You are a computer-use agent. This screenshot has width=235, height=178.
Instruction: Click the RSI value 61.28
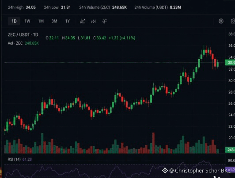tap(27, 159)
